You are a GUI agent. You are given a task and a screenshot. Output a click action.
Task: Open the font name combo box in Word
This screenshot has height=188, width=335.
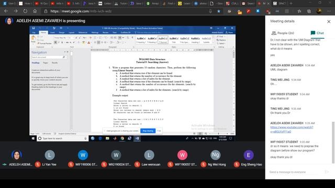tap(61, 38)
